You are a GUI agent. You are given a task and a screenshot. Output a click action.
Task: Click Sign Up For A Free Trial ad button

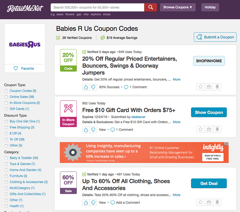[x=213, y=157]
